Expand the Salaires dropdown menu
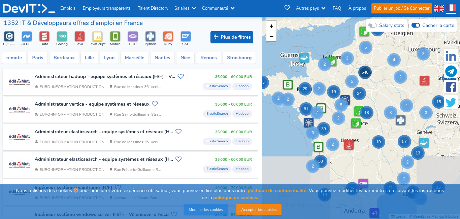Screen dimensions: 460x219 185,8
